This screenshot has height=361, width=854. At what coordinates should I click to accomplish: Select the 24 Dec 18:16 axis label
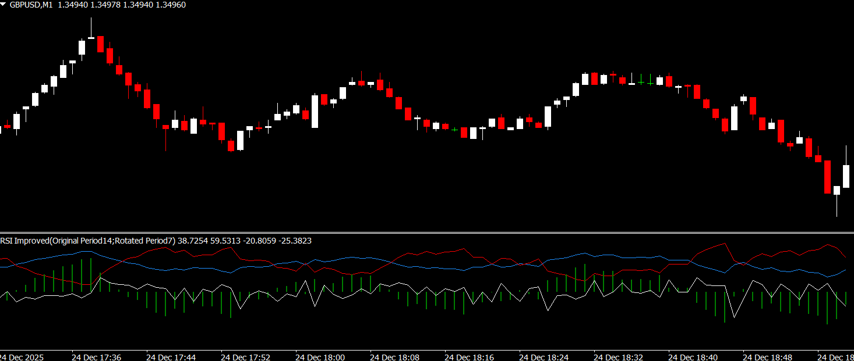pyautogui.click(x=469, y=357)
